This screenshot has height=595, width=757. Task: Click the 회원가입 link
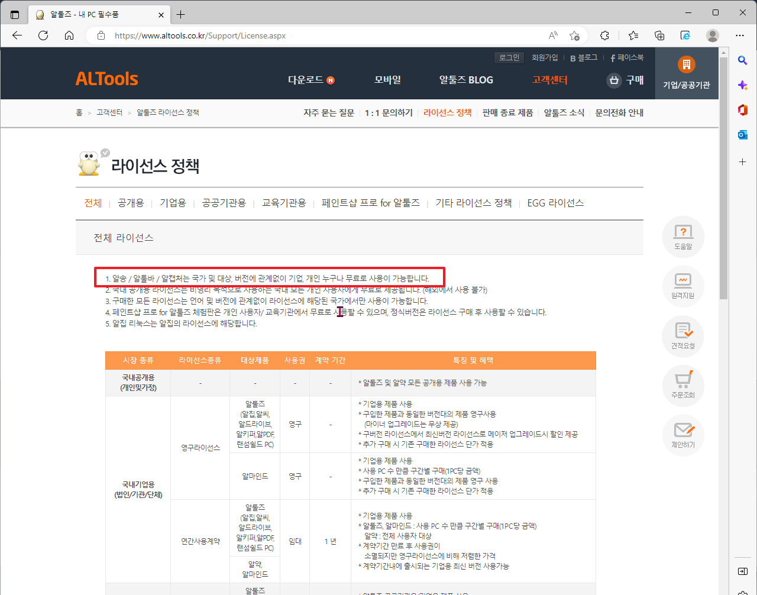click(545, 57)
